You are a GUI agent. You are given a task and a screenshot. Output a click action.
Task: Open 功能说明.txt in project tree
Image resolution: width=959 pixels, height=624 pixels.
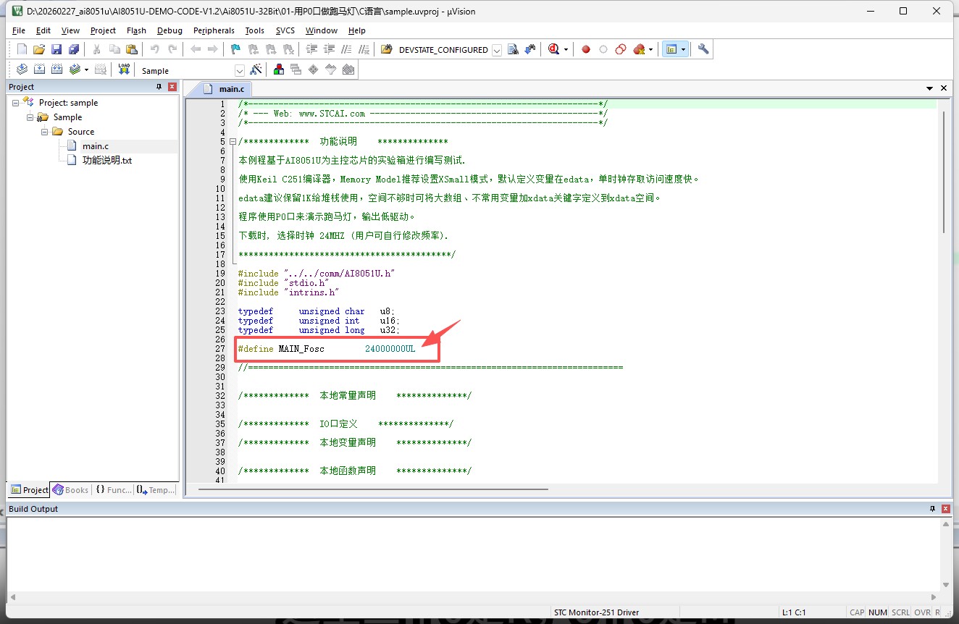(x=106, y=161)
